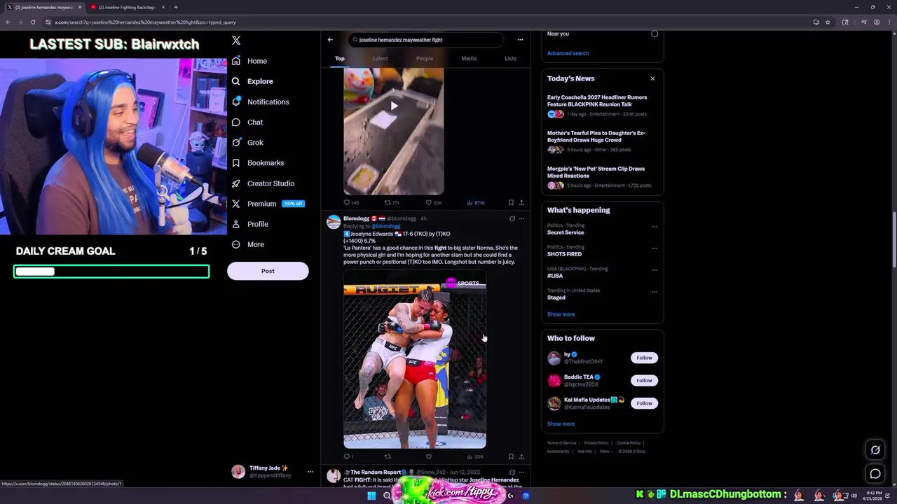The width and height of the screenshot is (897, 504).
Task: Like the post with 2.1K likes
Action: tap(434, 203)
